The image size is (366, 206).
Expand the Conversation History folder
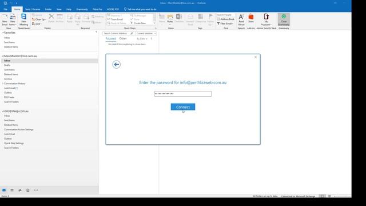coord(3,84)
